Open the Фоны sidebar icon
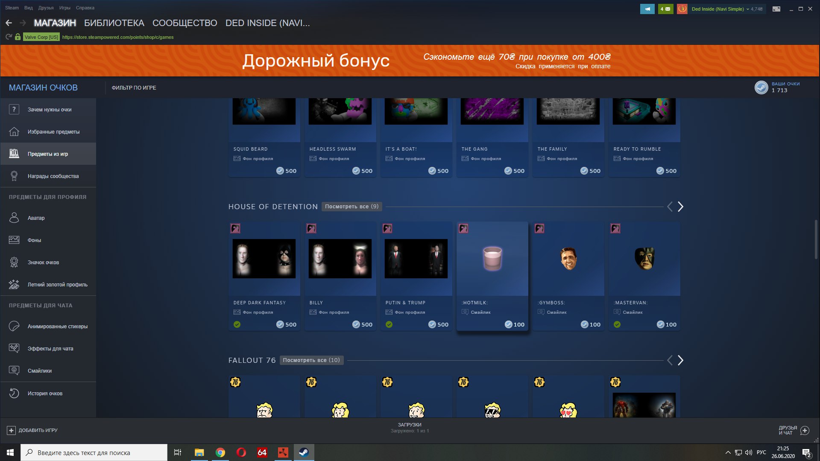Image resolution: width=820 pixels, height=461 pixels. coord(14,240)
